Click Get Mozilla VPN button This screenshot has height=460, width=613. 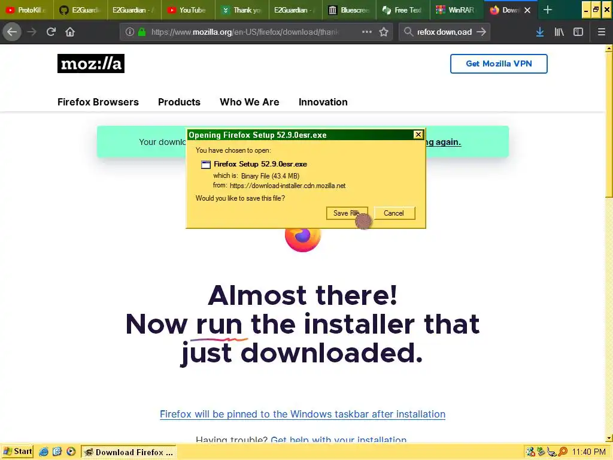pos(499,63)
